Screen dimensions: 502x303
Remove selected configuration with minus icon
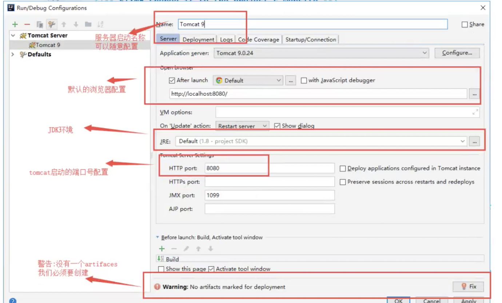point(27,24)
